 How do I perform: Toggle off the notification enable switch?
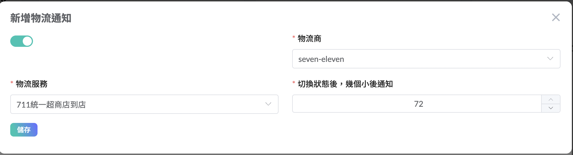22,41
